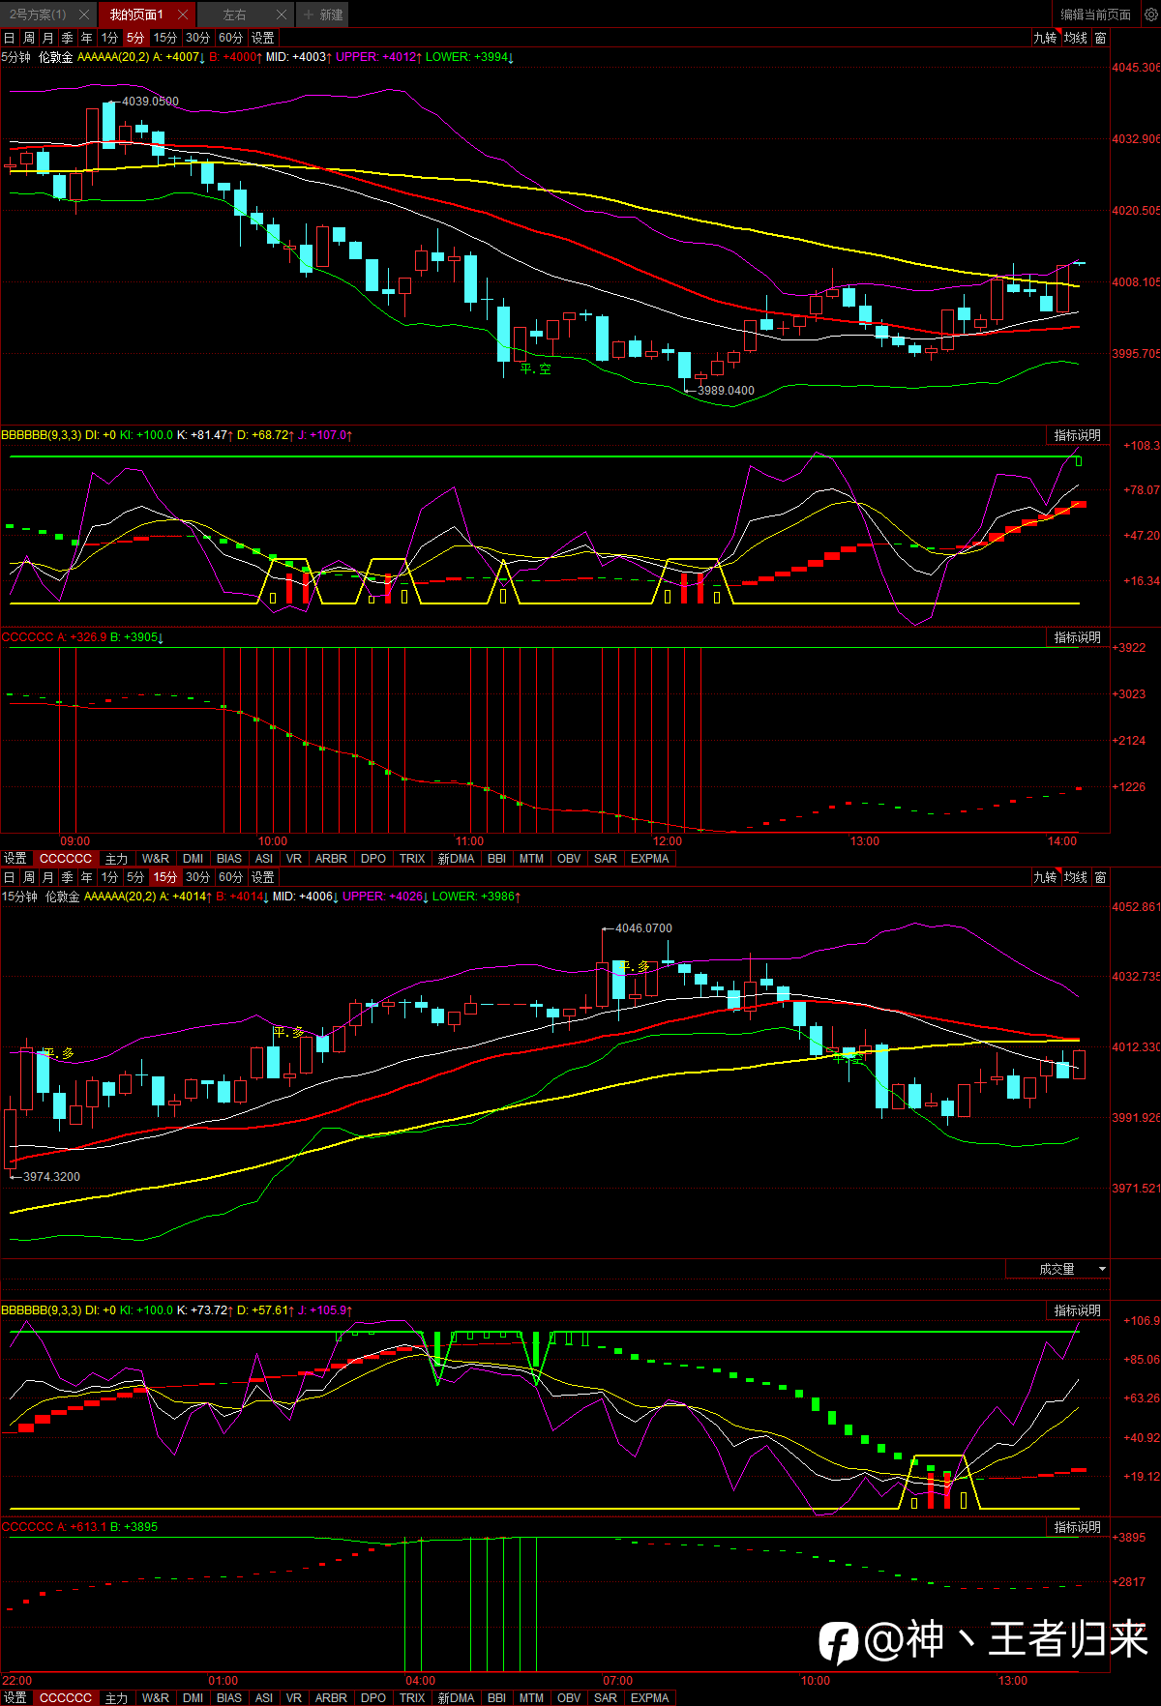Switch to the 2号方案(1) tab
The image size is (1161, 1706).
(x=38, y=15)
